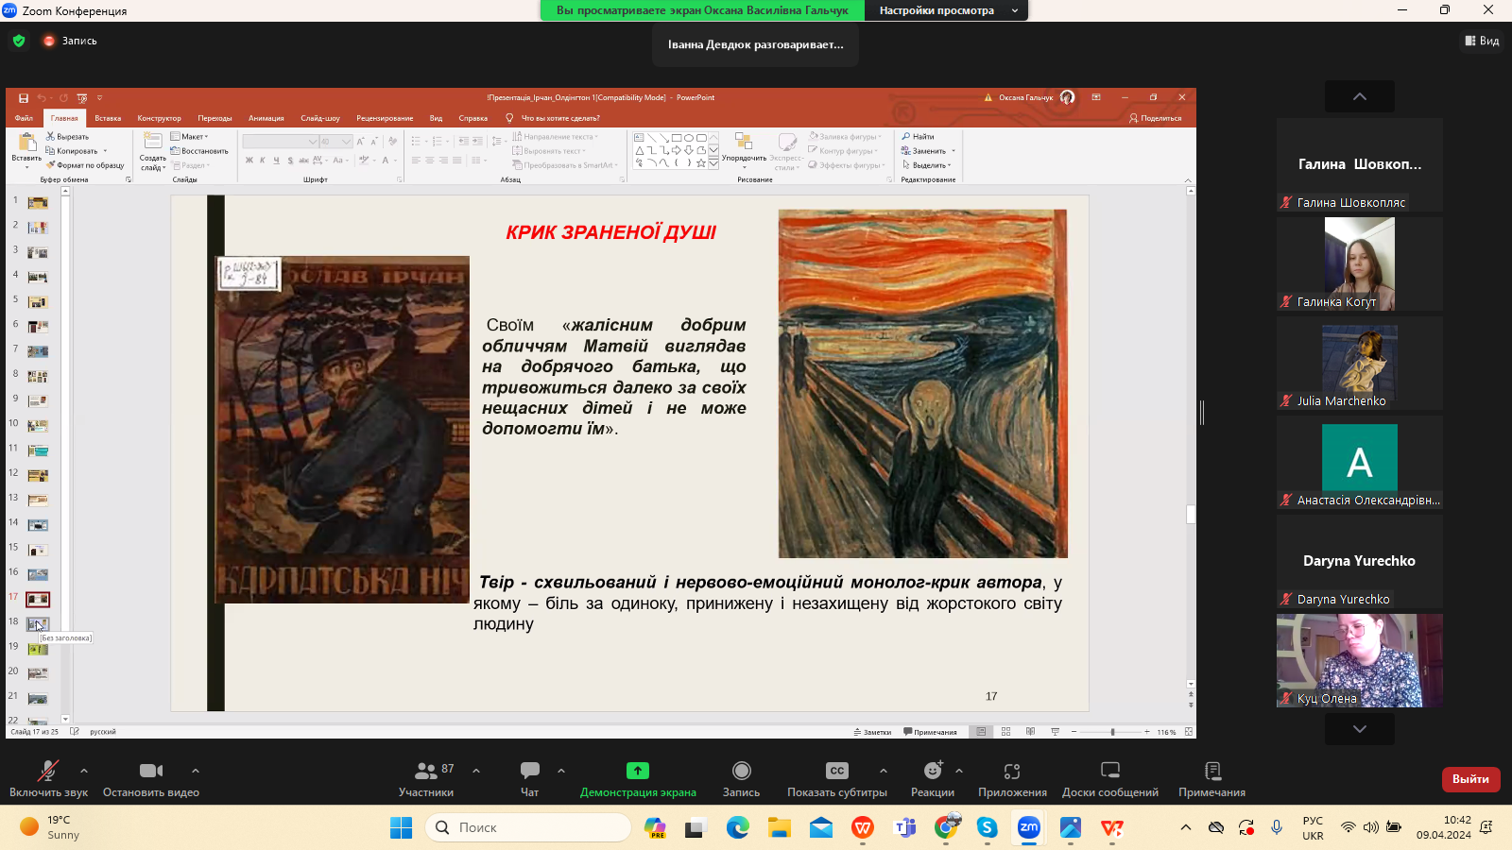Click the PowerPoint zoom slider
The width and height of the screenshot is (1512, 850).
pyautogui.click(x=1112, y=732)
